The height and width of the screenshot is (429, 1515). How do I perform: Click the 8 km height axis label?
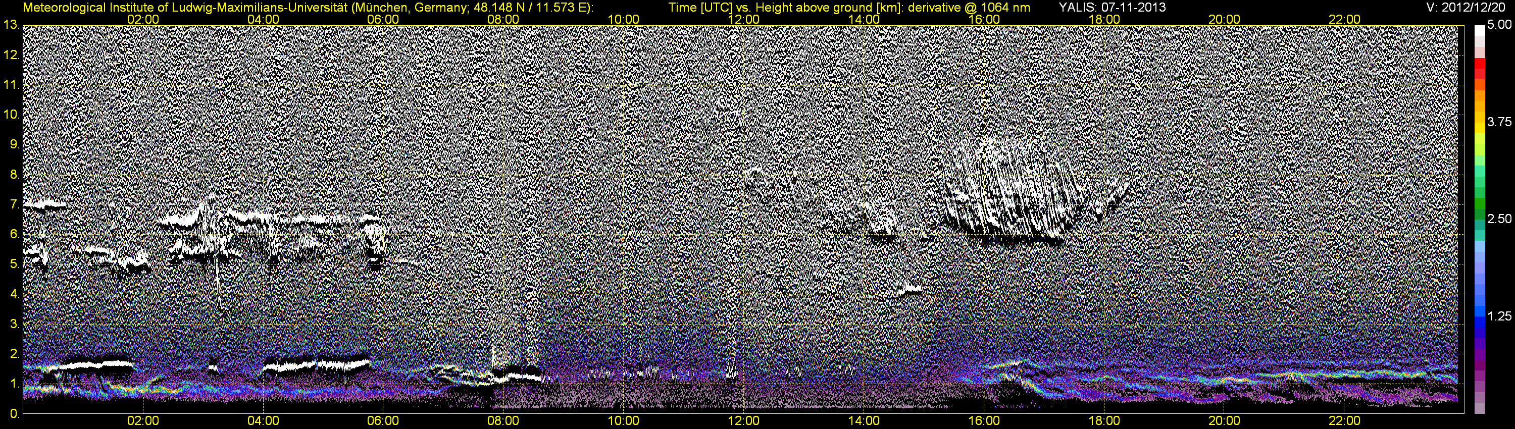pyautogui.click(x=15, y=175)
